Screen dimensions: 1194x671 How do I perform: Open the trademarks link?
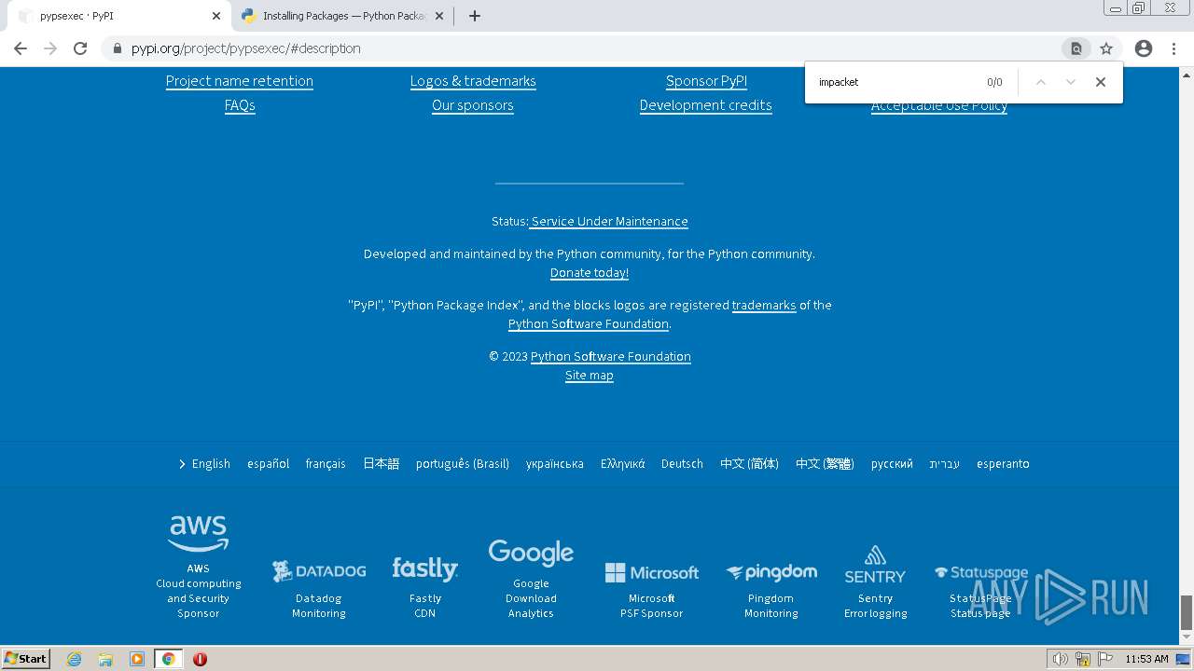tap(764, 305)
